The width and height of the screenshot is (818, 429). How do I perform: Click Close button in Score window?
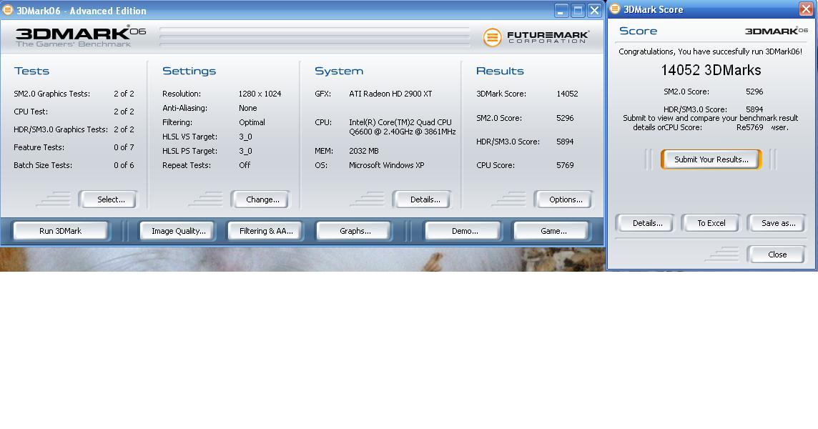(777, 254)
